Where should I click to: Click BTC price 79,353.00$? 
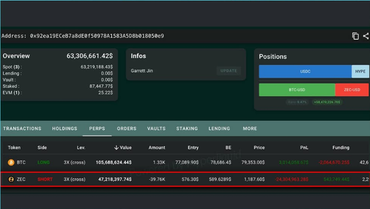(253, 162)
